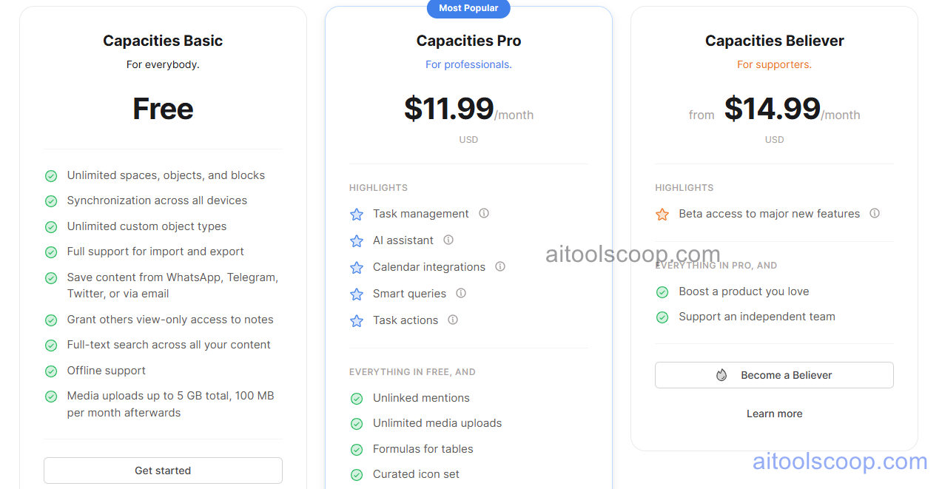Click the Become a Believer button

point(773,375)
